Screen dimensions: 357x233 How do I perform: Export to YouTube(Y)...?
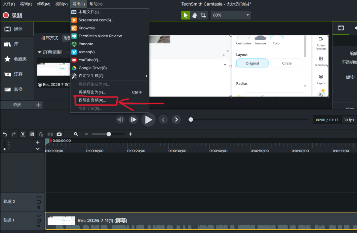coord(110,60)
